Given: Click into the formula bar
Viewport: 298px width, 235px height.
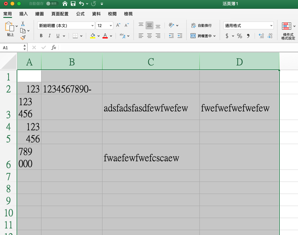Looking at the screenshot, I should (x=178, y=48).
